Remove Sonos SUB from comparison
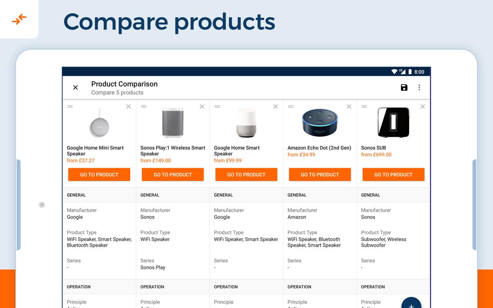493x308 pixels. (x=423, y=107)
